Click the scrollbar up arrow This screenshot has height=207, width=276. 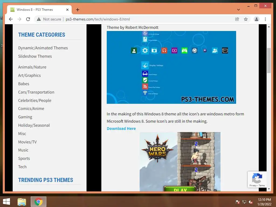269,27
